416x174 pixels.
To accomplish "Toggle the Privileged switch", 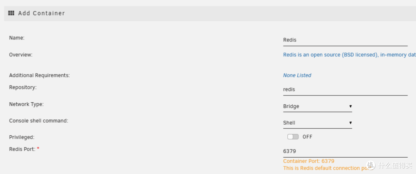I will [293, 137].
